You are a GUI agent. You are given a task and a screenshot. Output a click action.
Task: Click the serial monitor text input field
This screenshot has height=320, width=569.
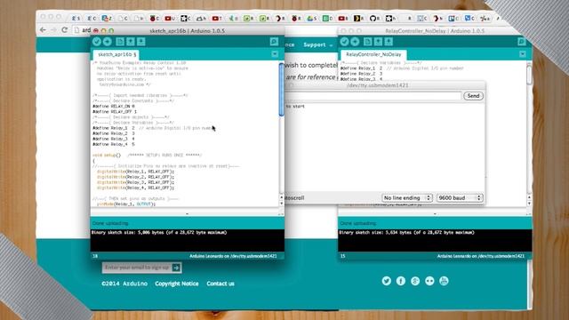[x=373, y=96]
